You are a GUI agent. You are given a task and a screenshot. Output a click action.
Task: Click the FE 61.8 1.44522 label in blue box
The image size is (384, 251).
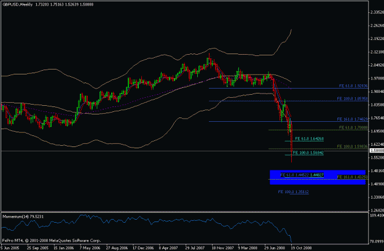click(x=294, y=175)
